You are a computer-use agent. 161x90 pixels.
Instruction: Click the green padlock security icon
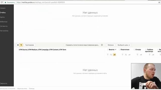pyautogui.click(x=6, y=2)
